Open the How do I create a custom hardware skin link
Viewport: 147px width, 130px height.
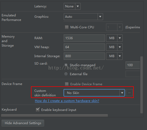click(67, 101)
